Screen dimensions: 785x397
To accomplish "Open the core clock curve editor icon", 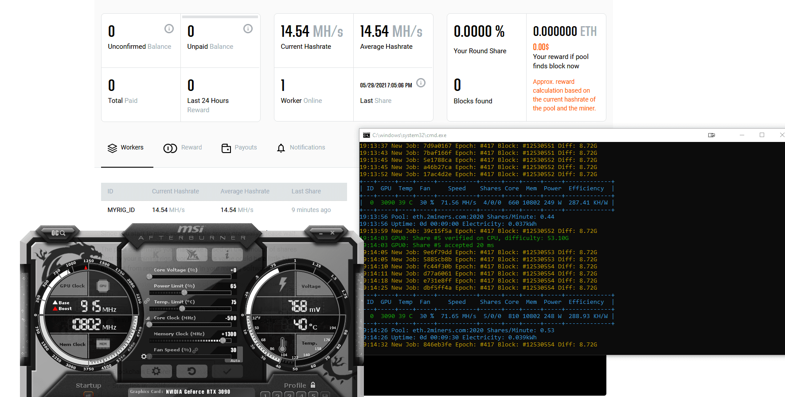I will [x=148, y=318].
